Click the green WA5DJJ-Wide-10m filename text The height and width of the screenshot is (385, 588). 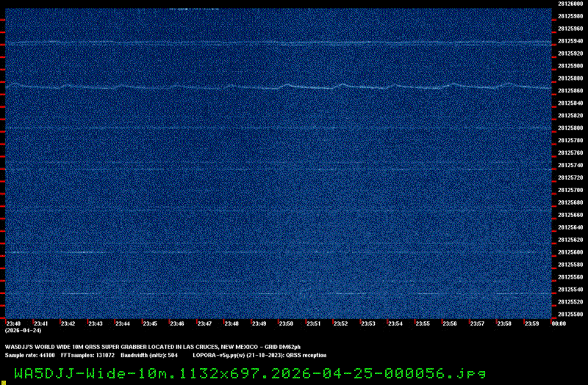click(249, 373)
